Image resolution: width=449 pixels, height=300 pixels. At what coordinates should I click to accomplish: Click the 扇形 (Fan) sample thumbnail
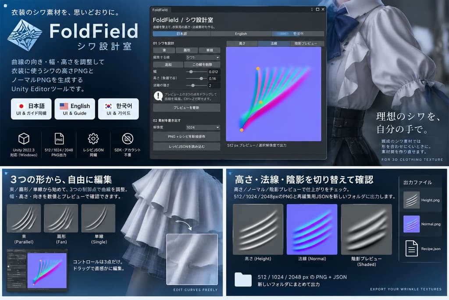[61, 218]
